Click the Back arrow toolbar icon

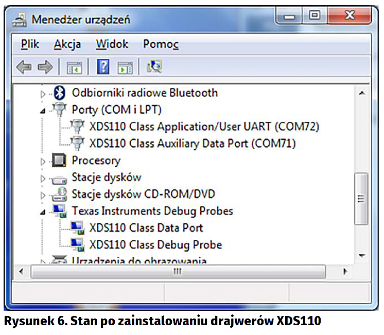click(x=24, y=67)
